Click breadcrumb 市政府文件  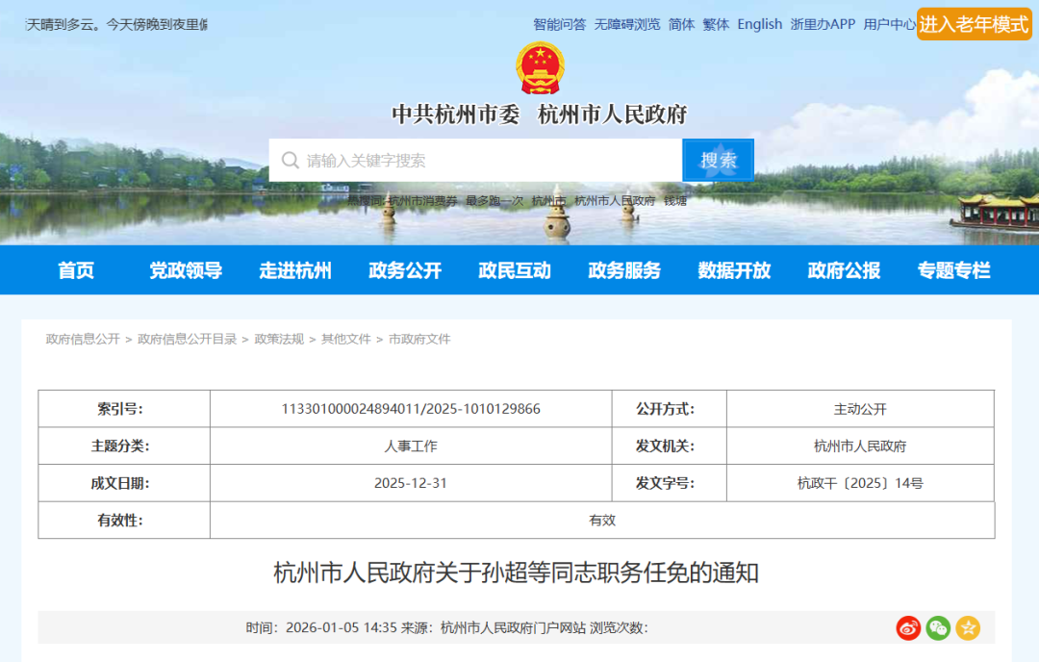[x=419, y=340]
